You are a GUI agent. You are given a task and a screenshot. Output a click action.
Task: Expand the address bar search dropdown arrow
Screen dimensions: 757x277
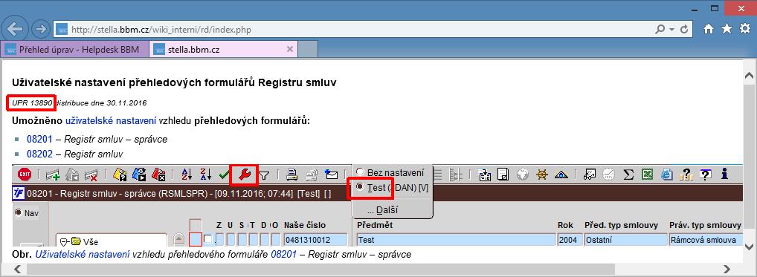coord(671,30)
